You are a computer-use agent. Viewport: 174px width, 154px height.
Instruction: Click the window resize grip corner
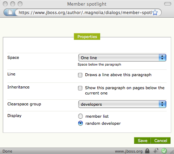coord(172,152)
